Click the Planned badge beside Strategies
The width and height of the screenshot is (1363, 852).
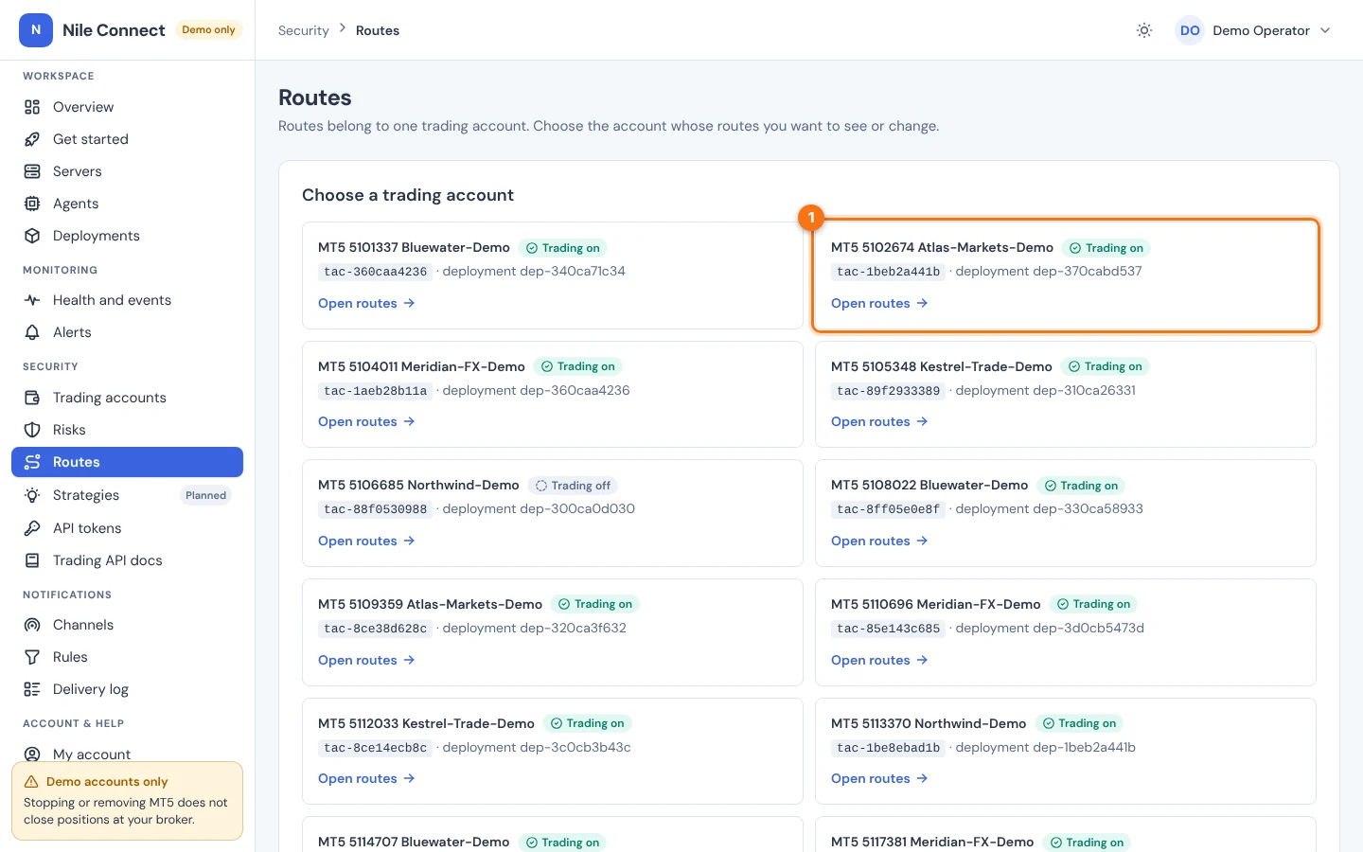coord(205,495)
